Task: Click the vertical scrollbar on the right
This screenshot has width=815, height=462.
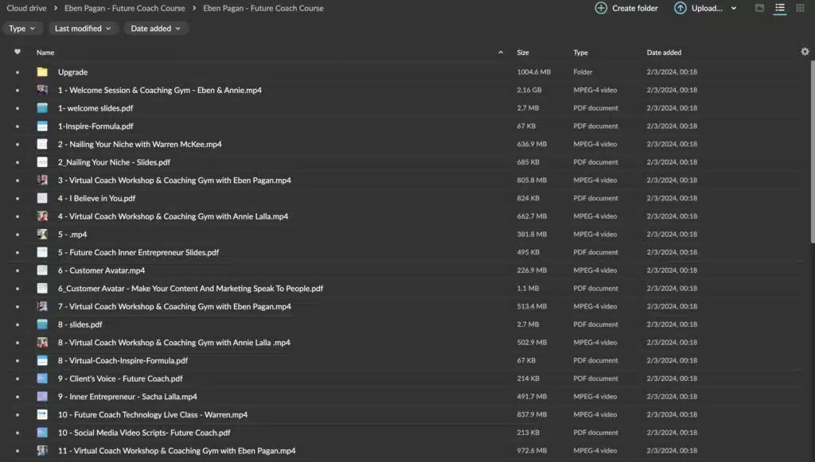Action: pos(813,152)
